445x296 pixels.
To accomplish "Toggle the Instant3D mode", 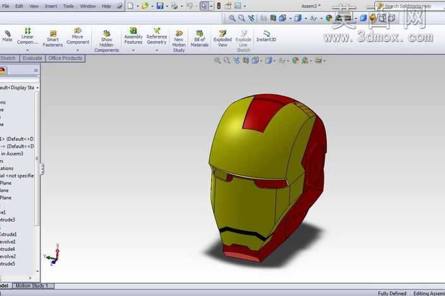I will [x=266, y=36].
